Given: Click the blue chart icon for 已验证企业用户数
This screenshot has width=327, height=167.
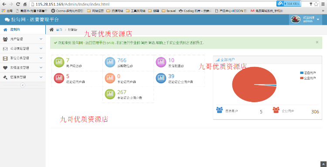Looking at the screenshot, I should tap(161, 78).
